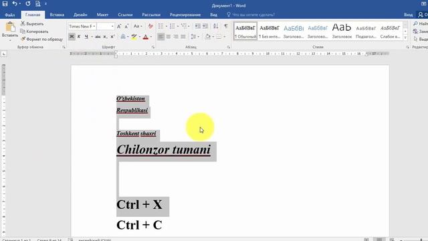Open highlight color dropdown arrow

pyautogui.click(x=140, y=37)
